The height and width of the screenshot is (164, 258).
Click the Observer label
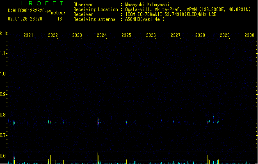click(83, 5)
